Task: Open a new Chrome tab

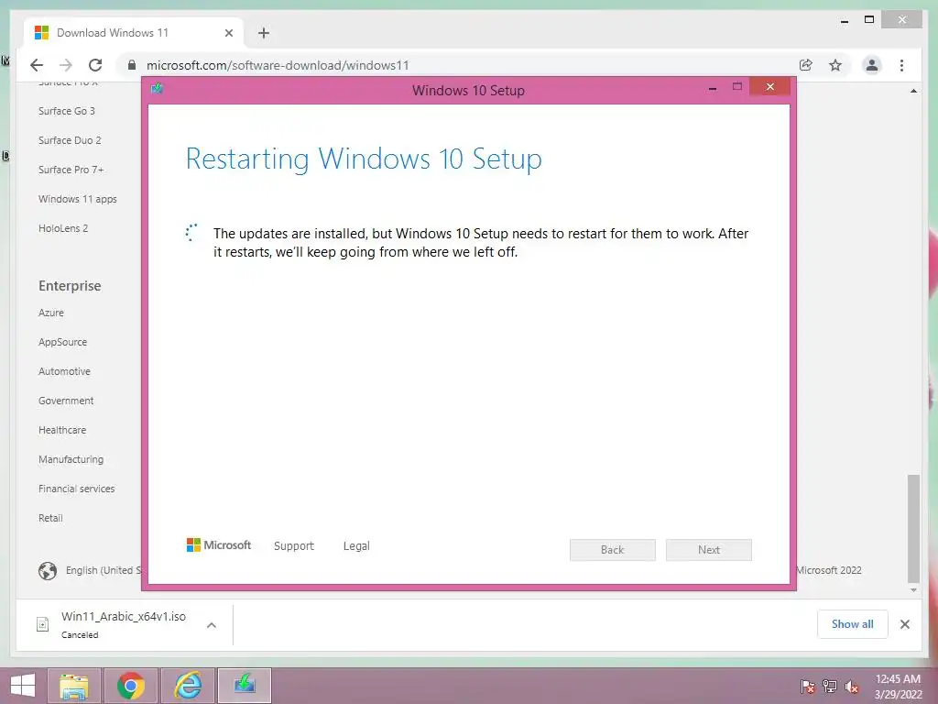Action: pyautogui.click(x=263, y=33)
